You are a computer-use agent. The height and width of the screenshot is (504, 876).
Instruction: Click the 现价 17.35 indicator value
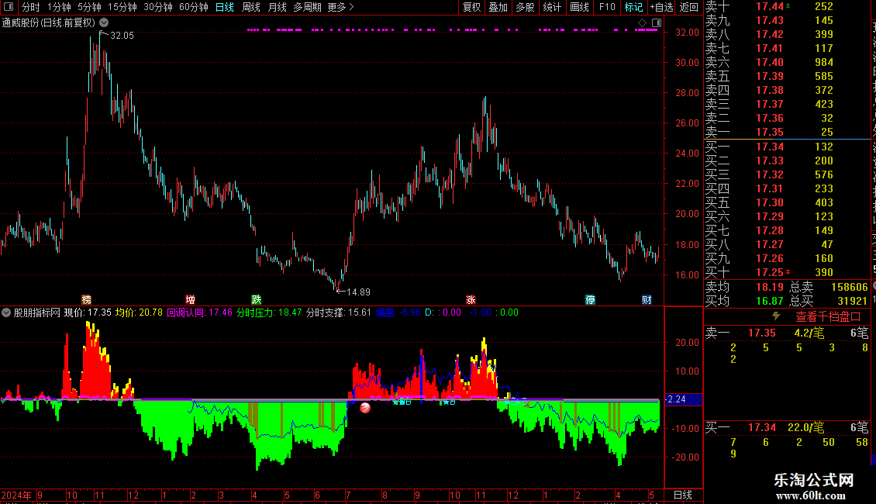click(x=88, y=312)
